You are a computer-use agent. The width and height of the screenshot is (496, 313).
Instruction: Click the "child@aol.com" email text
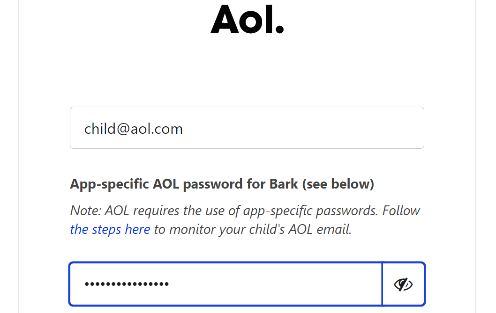tap(134, 129)
